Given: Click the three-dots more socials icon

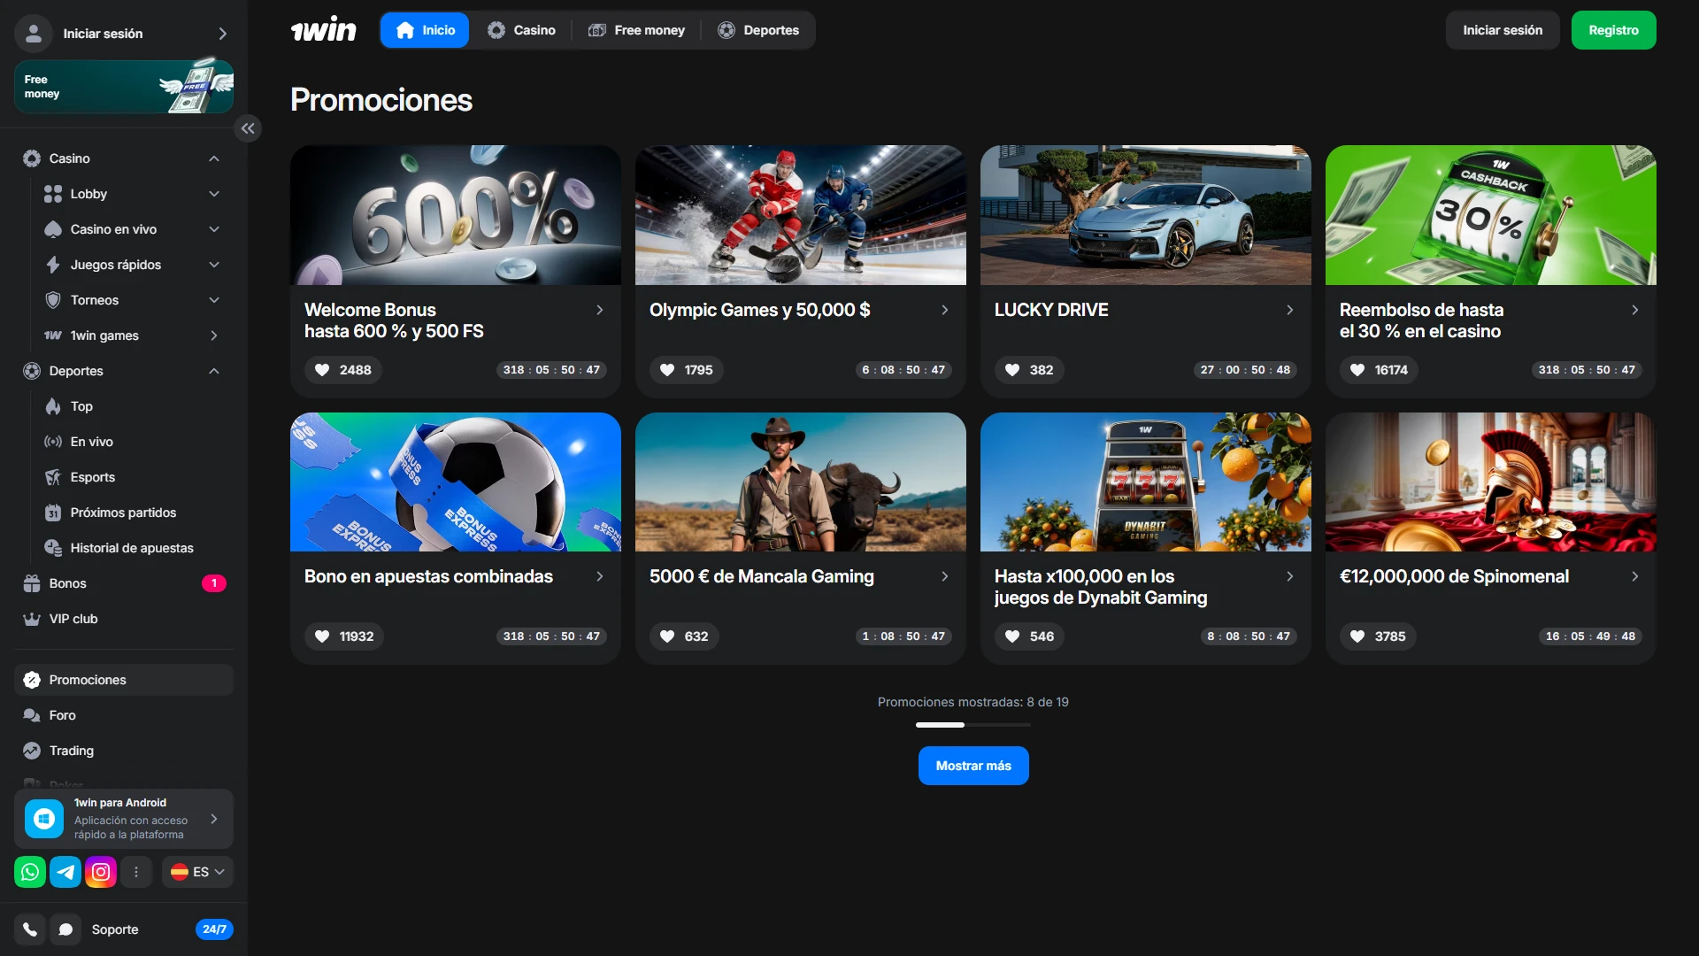Looking at the screenshot, I should pyautogui.click(x=136, y=872).
